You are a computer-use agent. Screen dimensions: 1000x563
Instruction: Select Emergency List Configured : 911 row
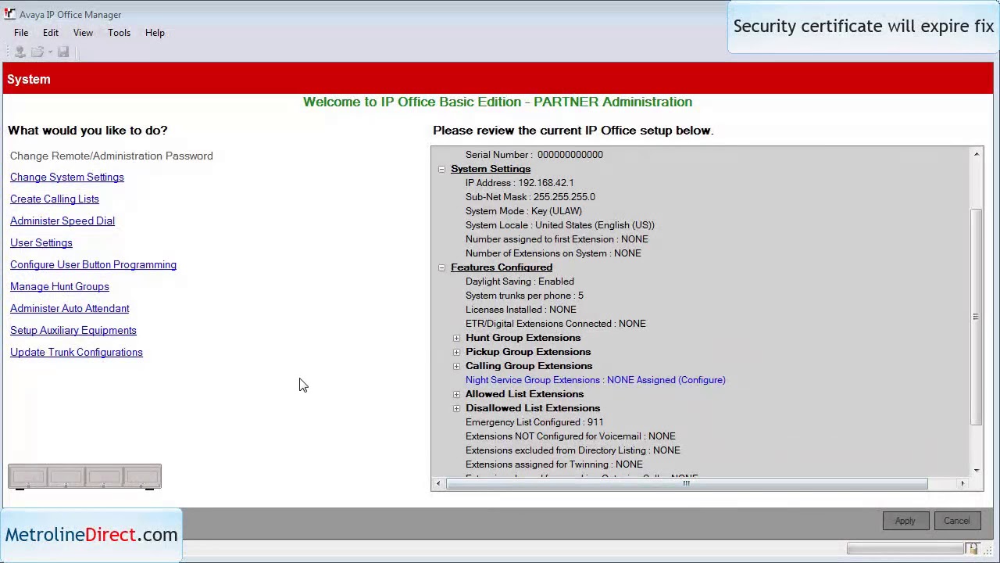tap(534, 422)
